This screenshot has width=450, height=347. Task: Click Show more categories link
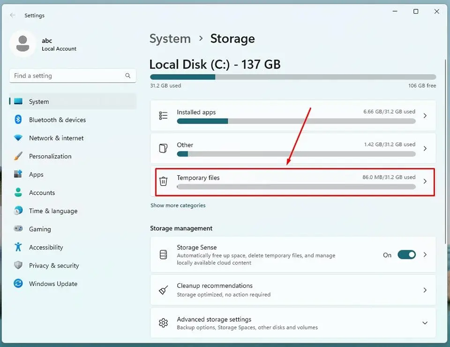coord(178,205)
